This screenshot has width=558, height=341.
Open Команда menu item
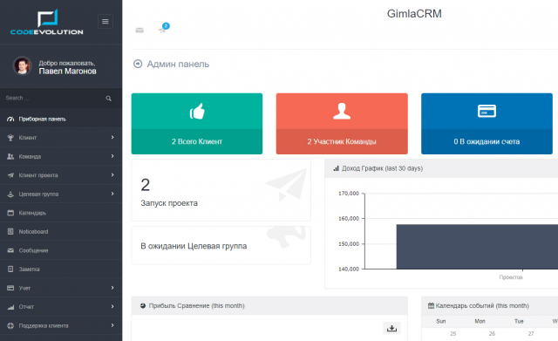61,156
